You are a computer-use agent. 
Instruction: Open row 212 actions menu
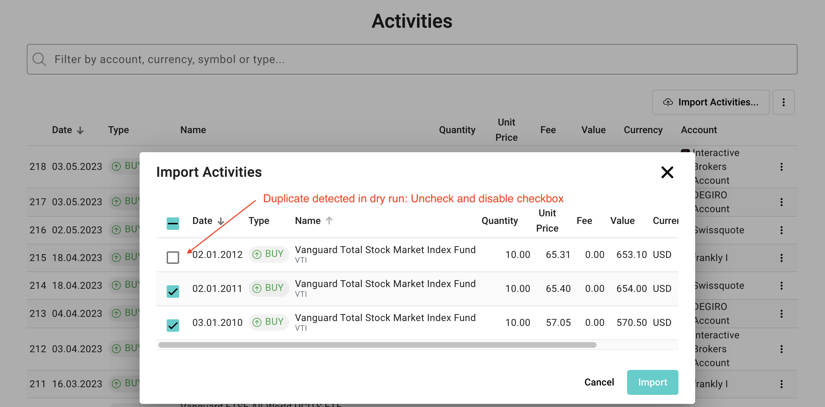point(781,349)
